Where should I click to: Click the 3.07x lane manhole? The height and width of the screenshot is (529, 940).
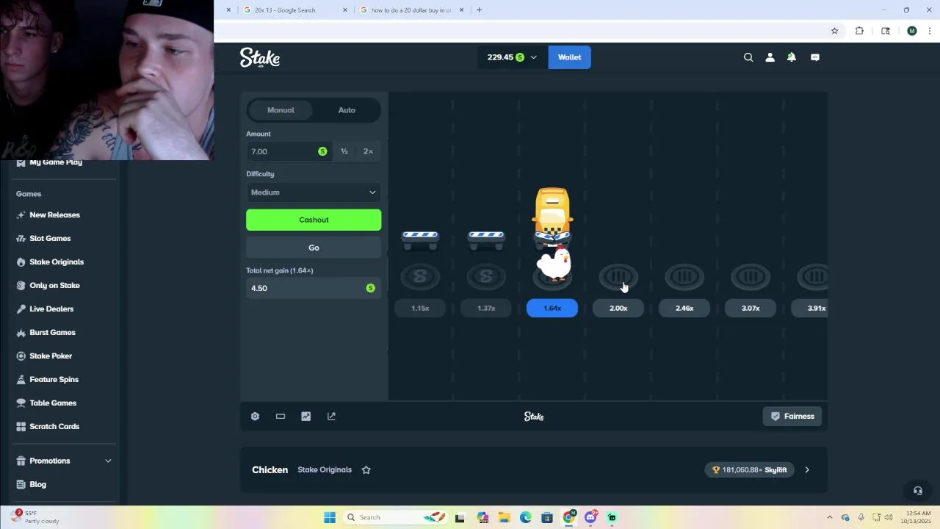[751, 277]
